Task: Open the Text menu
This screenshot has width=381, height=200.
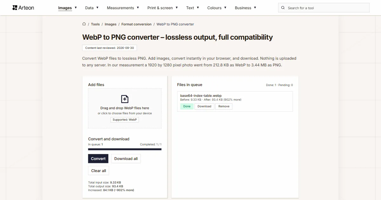Action: coord(193,8)
